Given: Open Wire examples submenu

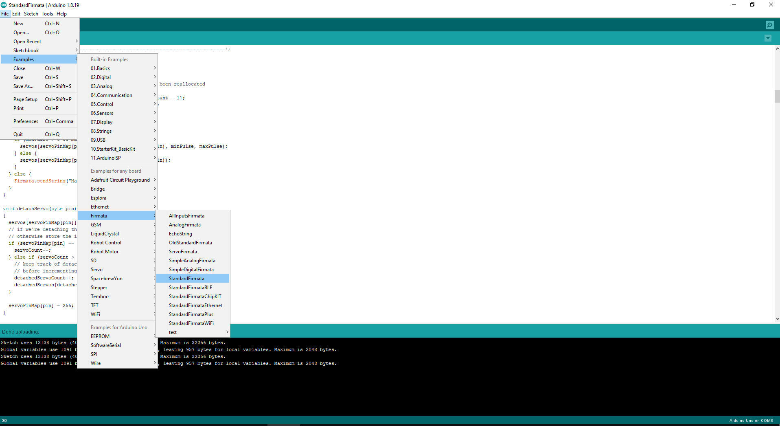Looking at the screenshot, I should click(117, 363).
